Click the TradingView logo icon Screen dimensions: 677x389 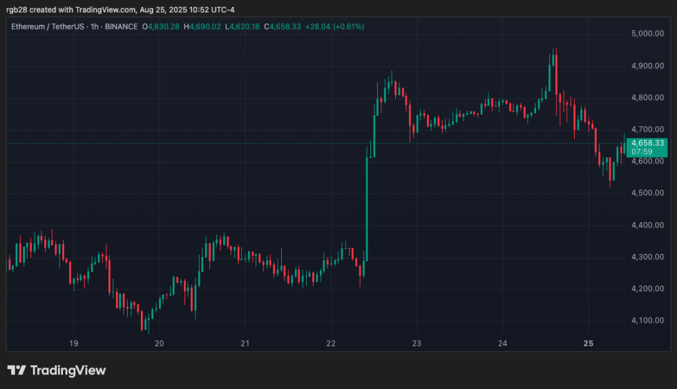(x=17, y=370)
